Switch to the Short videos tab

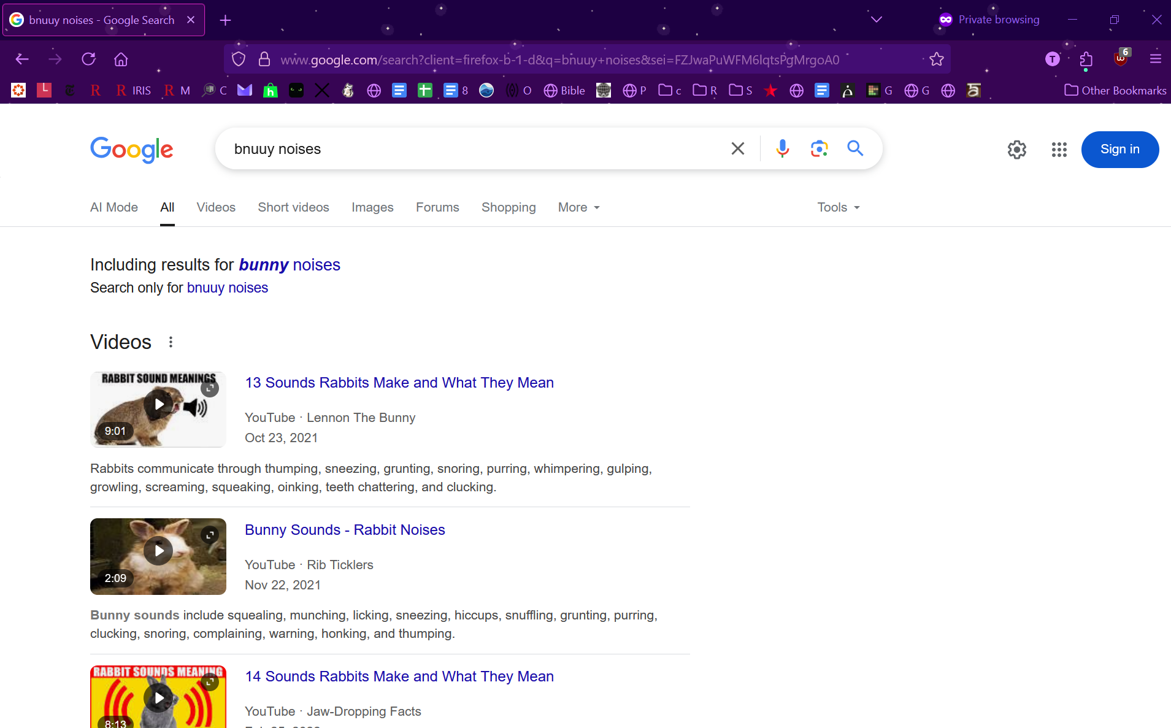293,207
